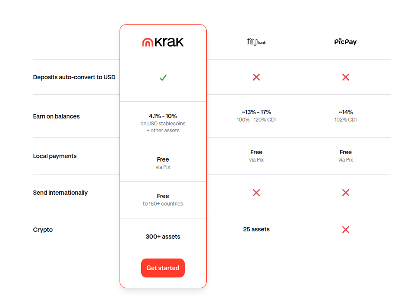Viewport: 404px width, 296px height.
Task: Click the Krak logo
Action: pyautogui.click(x=163, y=42)
